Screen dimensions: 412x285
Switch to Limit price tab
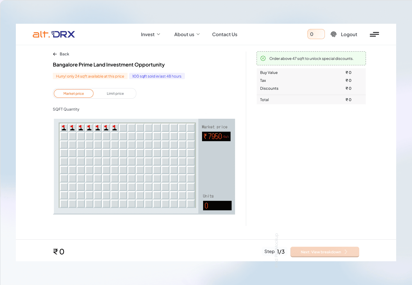115,93
